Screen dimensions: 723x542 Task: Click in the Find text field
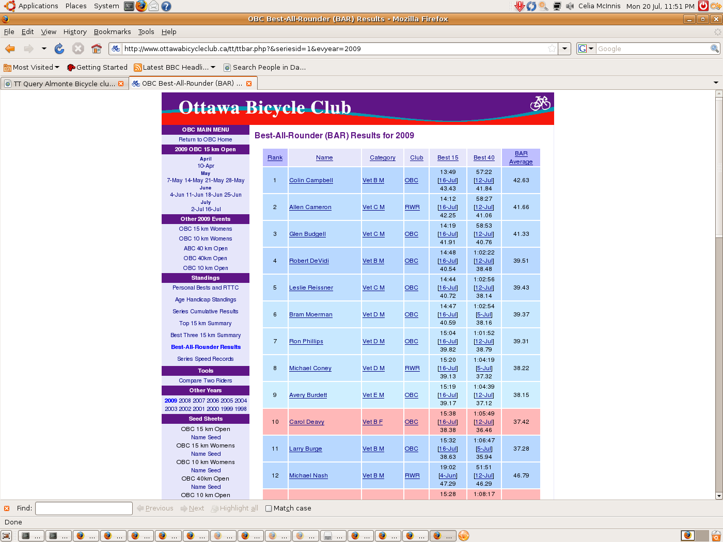[x=84, y=508]
